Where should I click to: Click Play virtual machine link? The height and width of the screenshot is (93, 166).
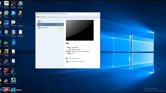[74, 58]
